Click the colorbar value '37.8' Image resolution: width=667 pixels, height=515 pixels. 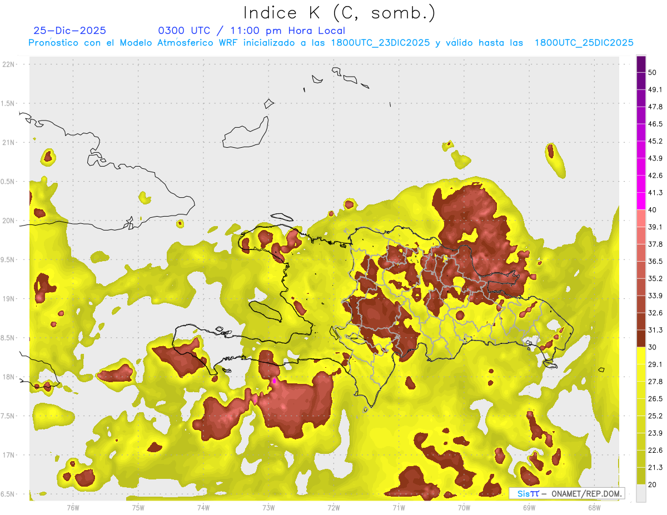(x=655, y=244)
